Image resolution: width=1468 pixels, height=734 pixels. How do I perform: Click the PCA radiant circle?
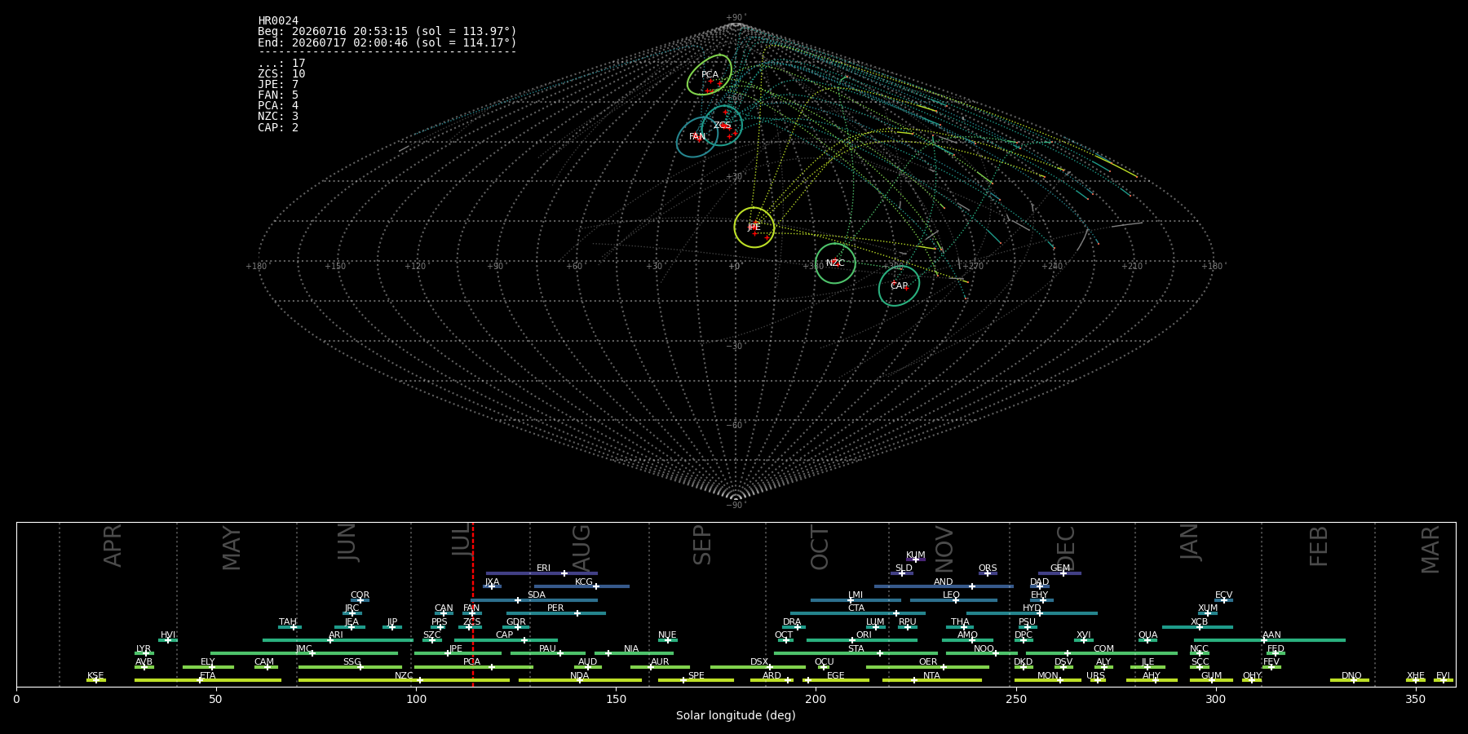click(x=710, y=75)
